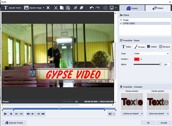The height and width of the screenshot is (126, 172).
Task: Play the video preview
Action: tap(5, 114)
